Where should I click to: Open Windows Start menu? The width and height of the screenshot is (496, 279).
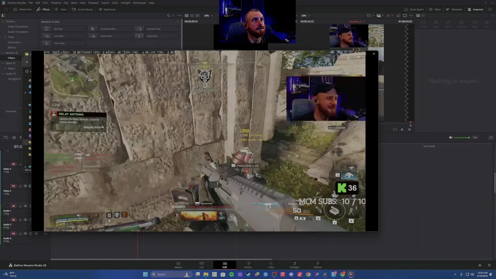click(145, 274)
